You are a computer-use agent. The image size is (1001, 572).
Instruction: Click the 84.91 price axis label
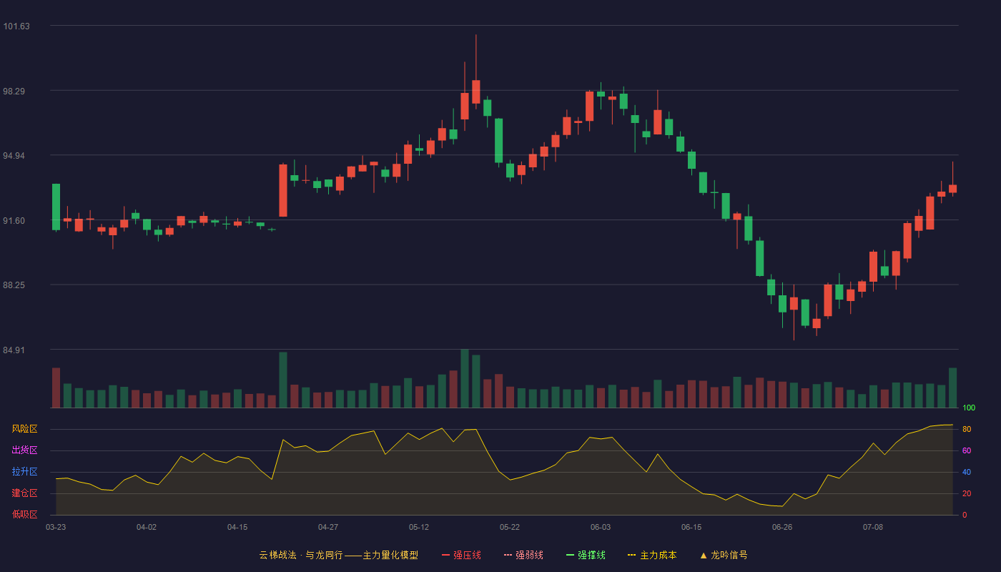coord(15,350)
